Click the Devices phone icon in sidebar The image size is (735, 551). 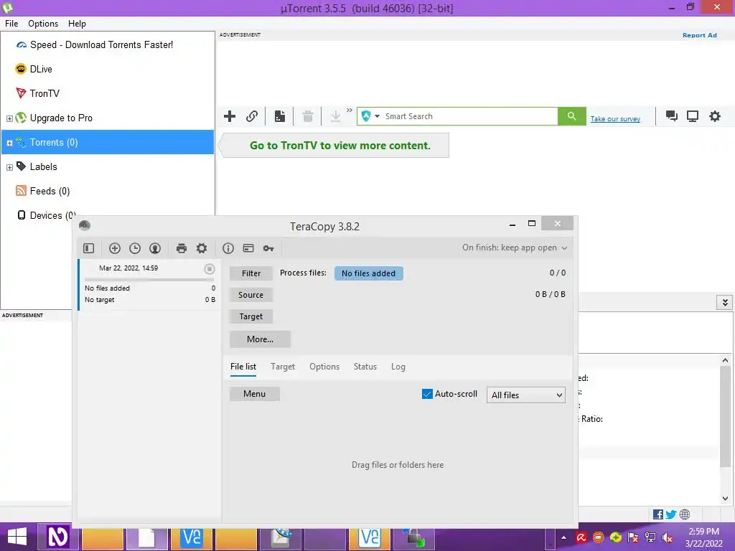21,215
